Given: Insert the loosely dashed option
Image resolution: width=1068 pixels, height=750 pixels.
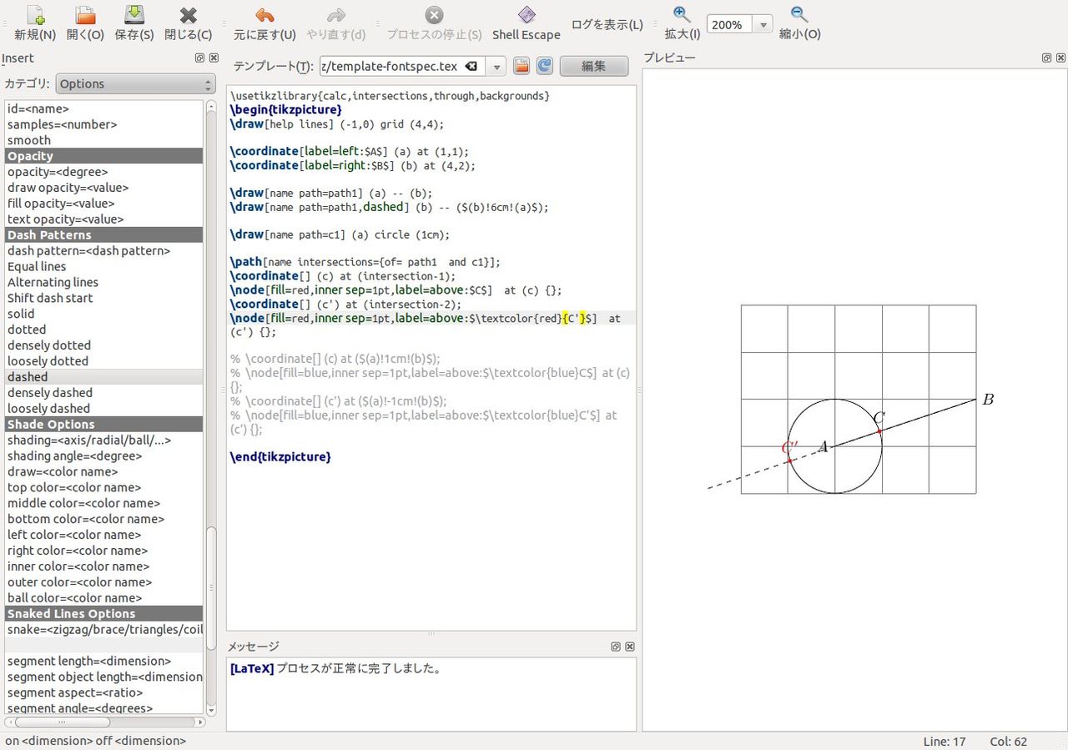Looking at the screenshot, I should 104,409.
